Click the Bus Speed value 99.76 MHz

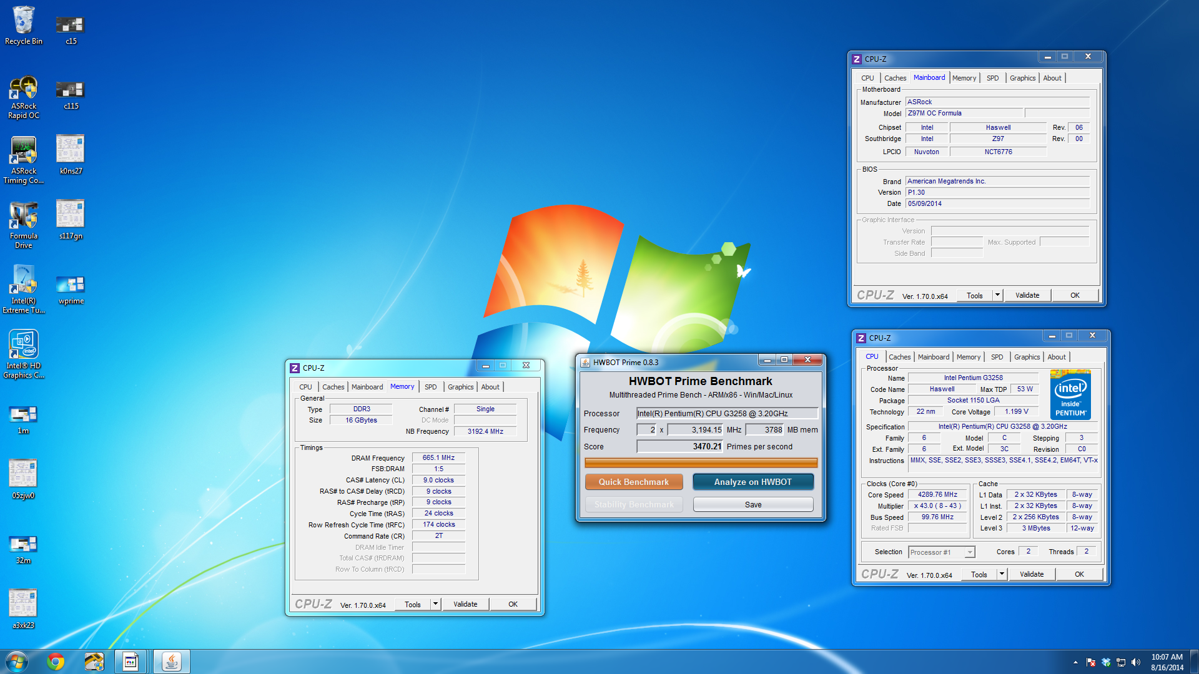pyautogui.click(x=937, y=517)
